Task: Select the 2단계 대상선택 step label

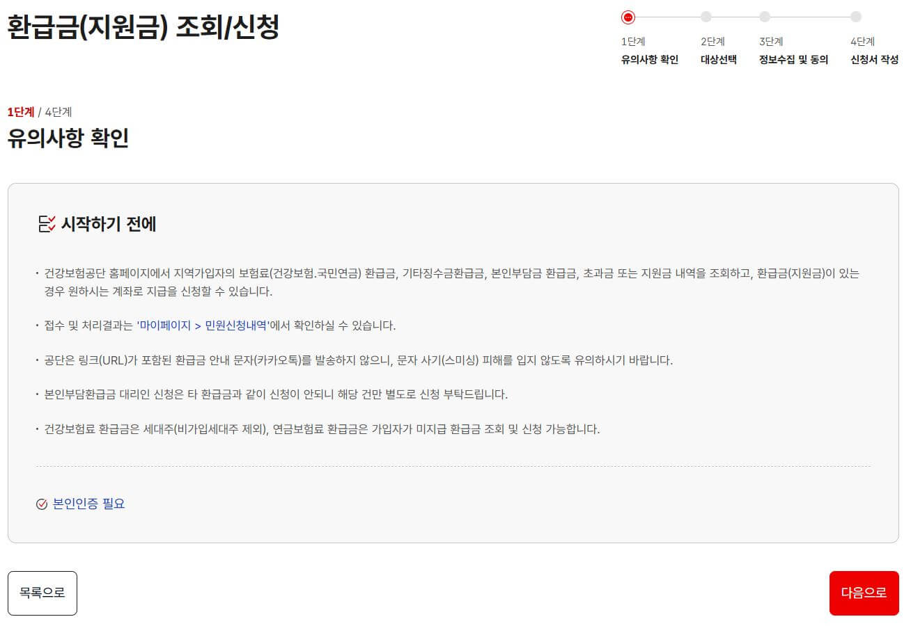Action: (x=719, y=50)
